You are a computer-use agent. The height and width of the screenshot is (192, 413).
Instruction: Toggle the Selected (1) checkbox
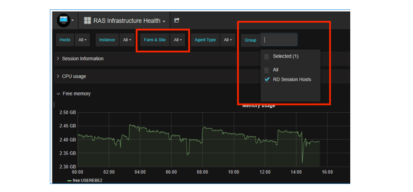[x=267, y=57]
